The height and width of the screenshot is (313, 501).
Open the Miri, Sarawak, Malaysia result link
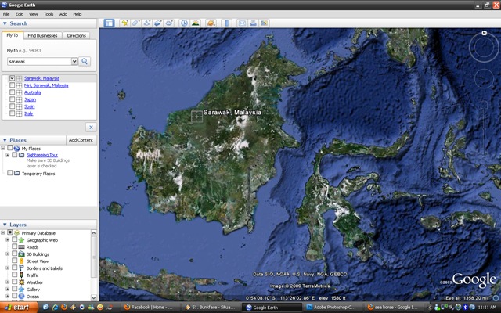46,85
